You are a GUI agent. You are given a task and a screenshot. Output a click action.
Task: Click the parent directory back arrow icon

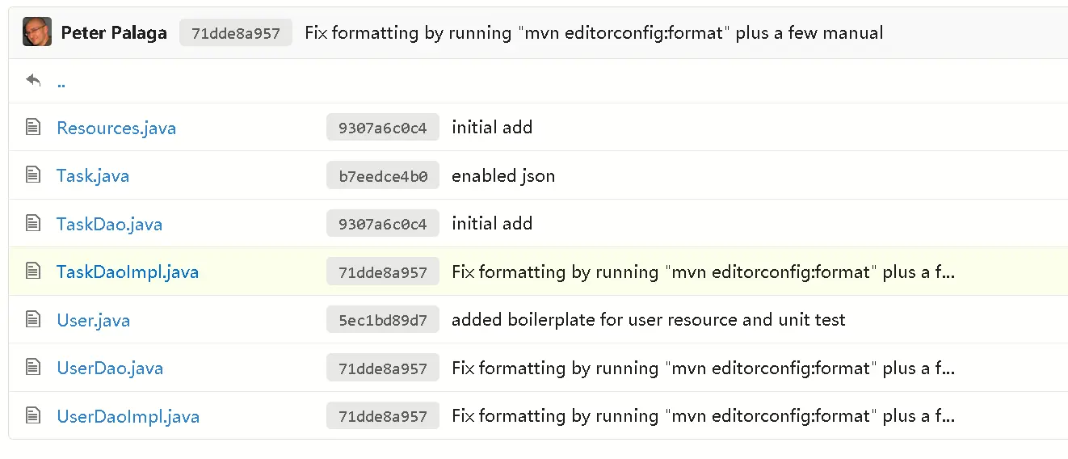(x=33, y=81)
